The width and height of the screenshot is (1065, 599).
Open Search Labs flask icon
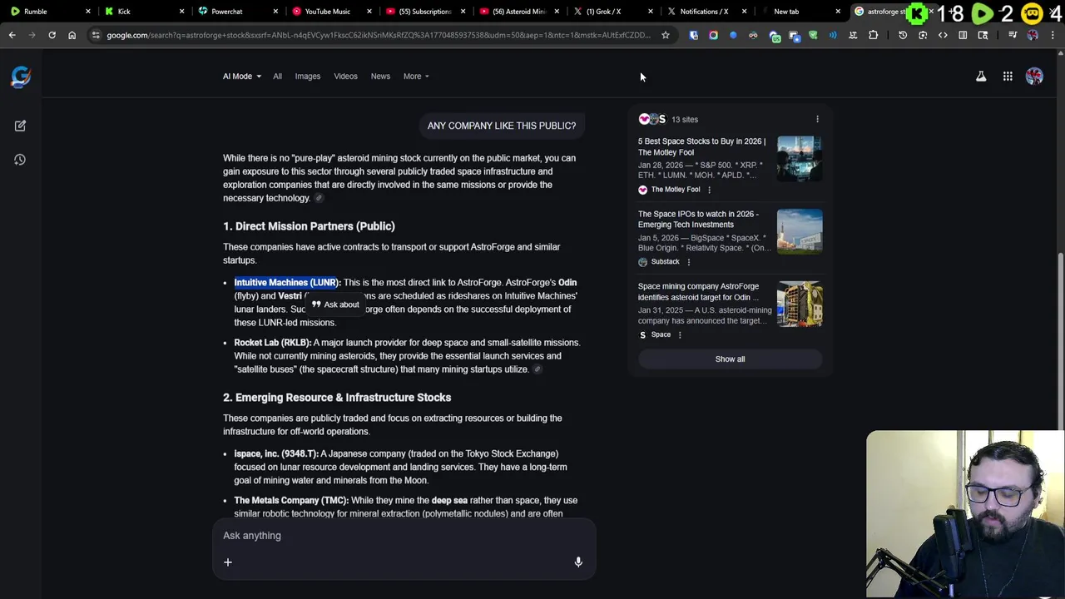point(981,77)
